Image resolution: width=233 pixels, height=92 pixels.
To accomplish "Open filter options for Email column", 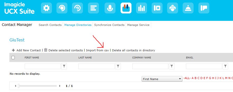I will pyautogui.click(x=225, y=66).
